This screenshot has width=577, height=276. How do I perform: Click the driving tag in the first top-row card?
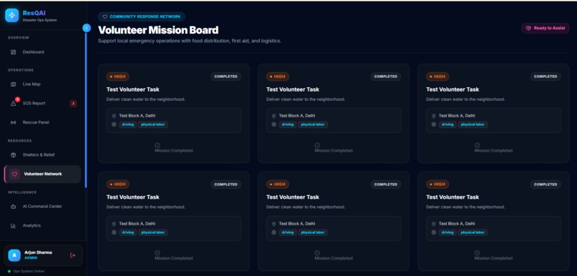click(127, 124)
